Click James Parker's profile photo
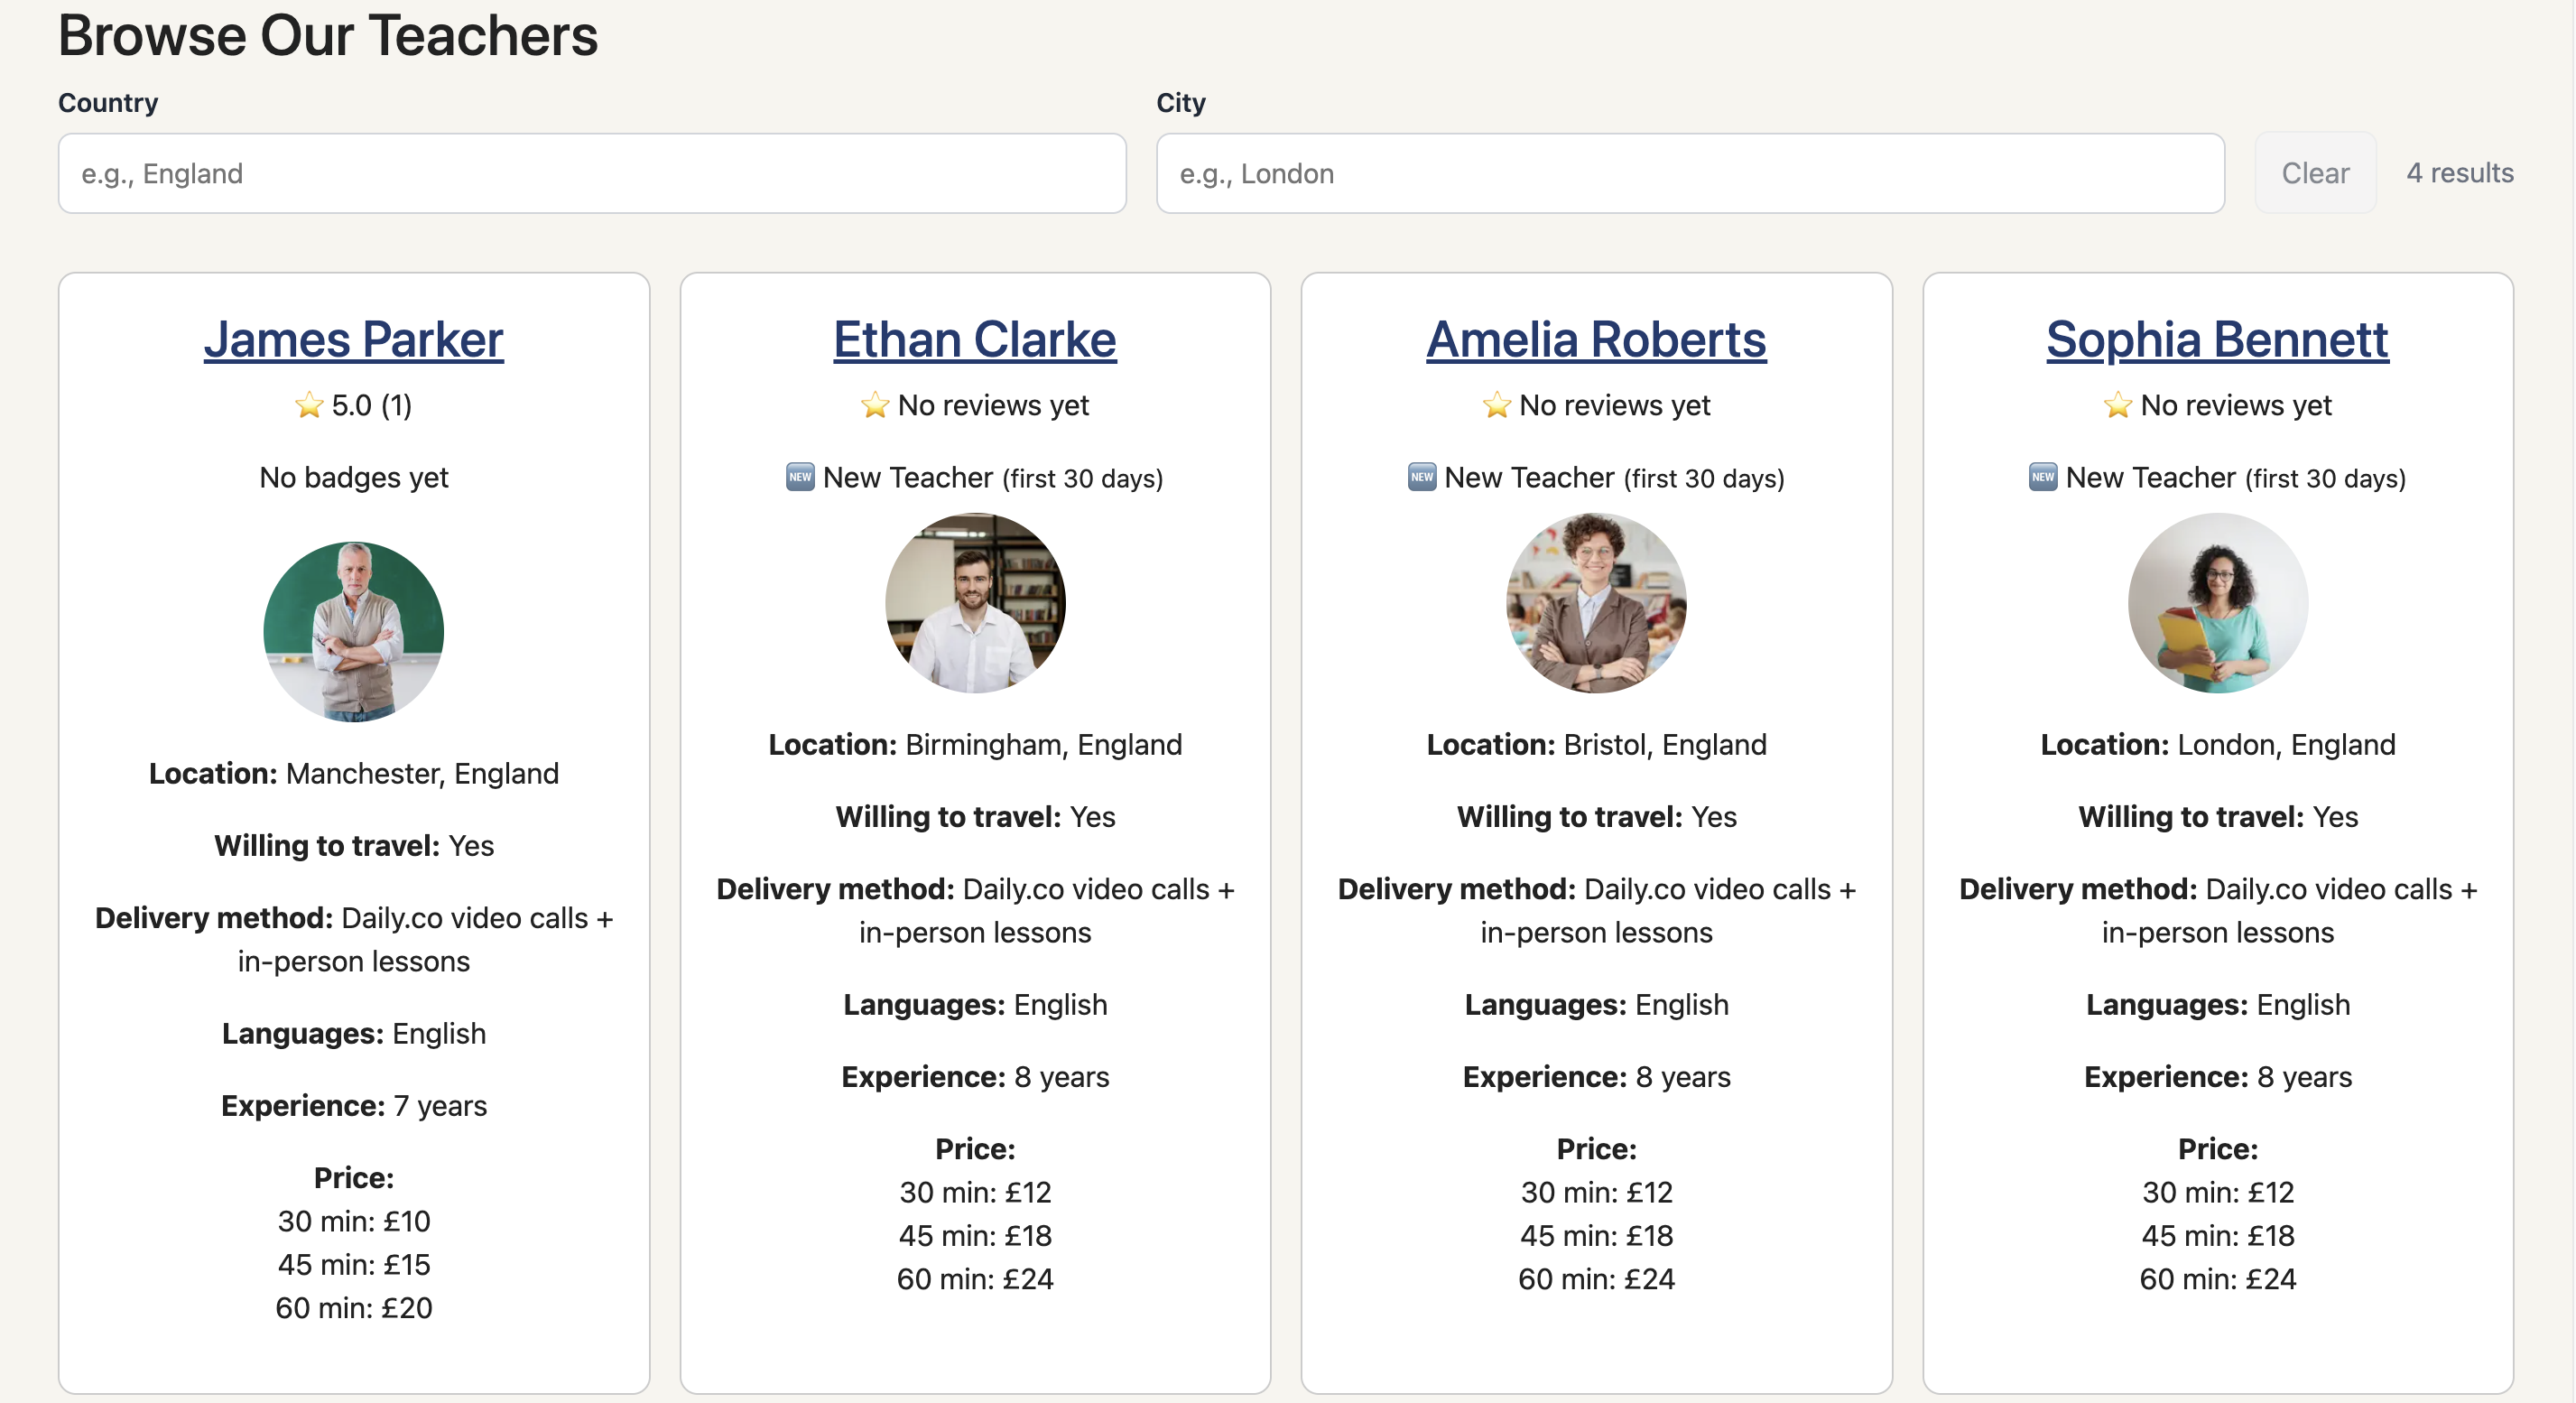The image size is (2576, 1403). pyautogui.click(x=354, y=631)
